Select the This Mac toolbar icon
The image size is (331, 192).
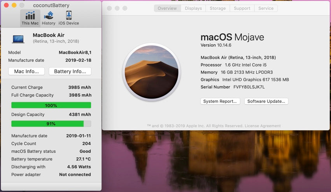(x=30, y=18)
